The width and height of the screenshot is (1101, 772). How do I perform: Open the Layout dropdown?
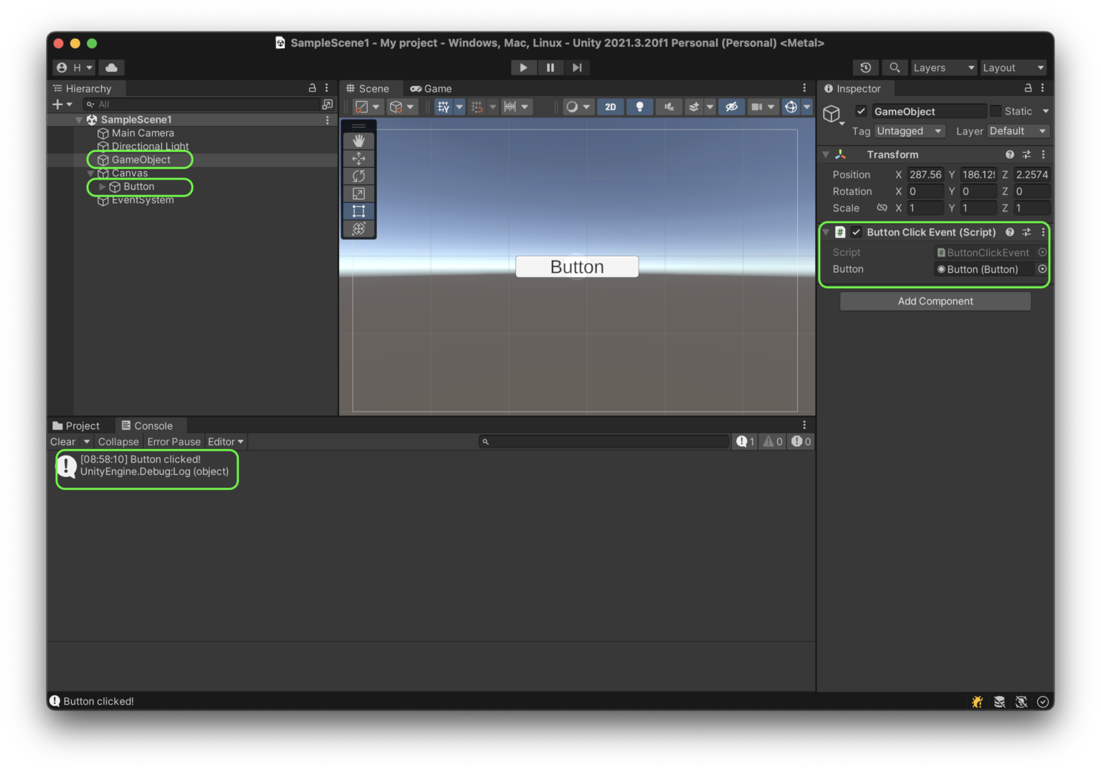1013,67
